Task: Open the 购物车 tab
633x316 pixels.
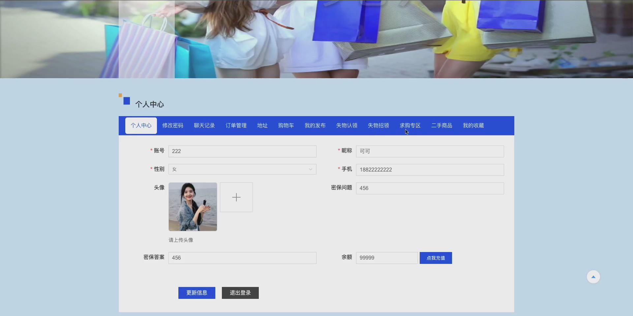Action: click(286, 125)
